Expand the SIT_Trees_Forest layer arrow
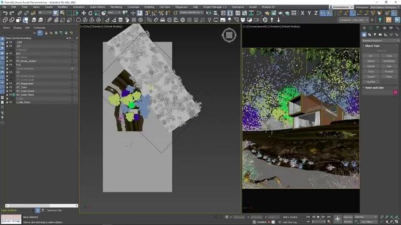This screenshot has height=225, width=401. 7,91
